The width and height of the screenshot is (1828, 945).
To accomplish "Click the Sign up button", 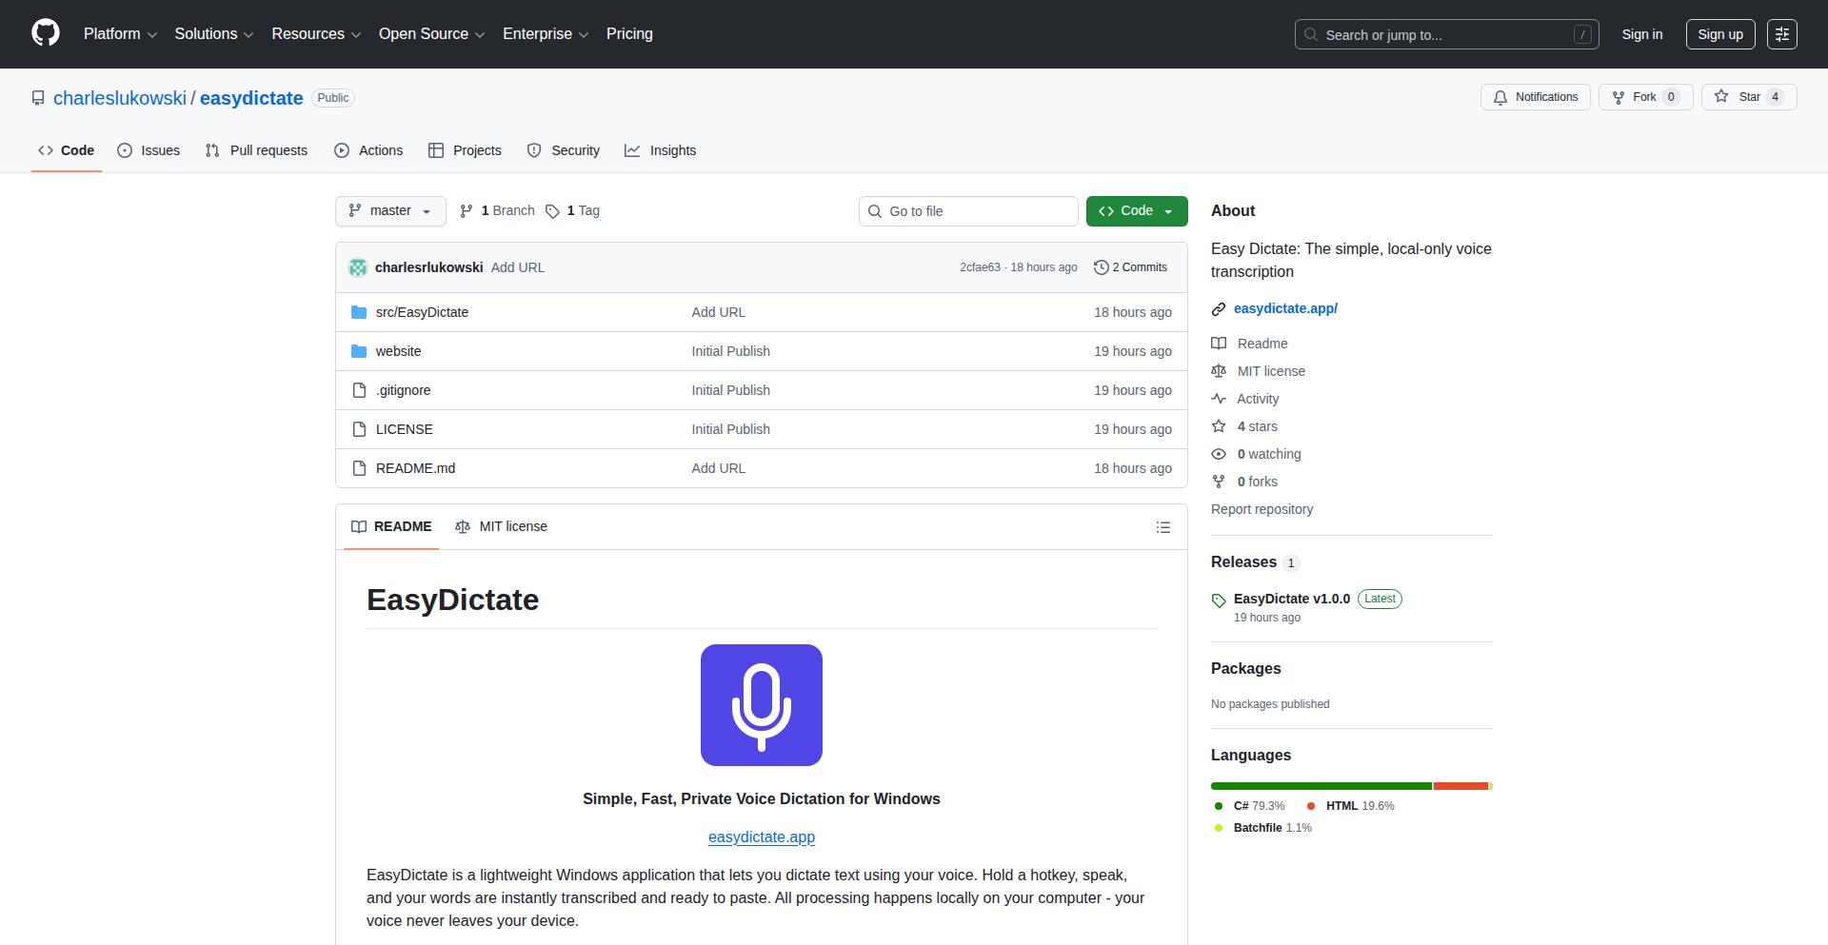I will pyautogui.click(x=1719, y=34).
